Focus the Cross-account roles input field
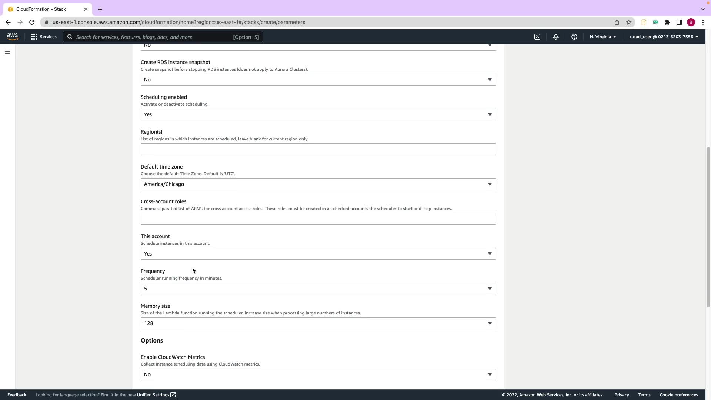711x400 pixels. (x=318, y=219)
